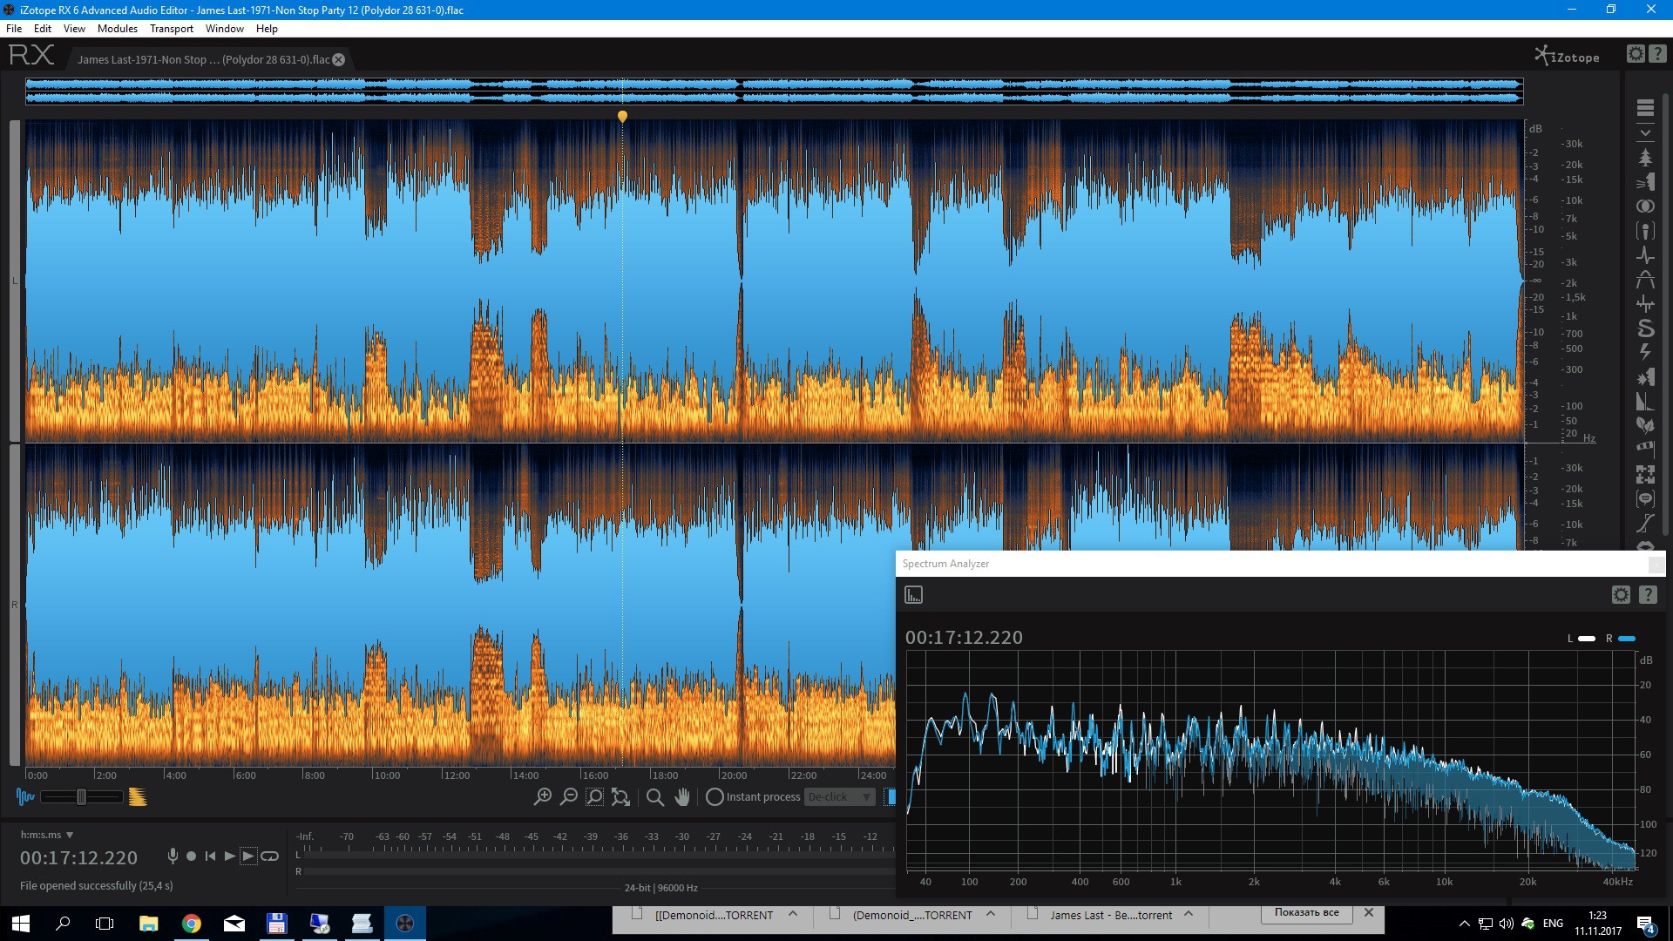This screenshot has width=1673, height=941.
Task: Open the Interpolate module icon
Action: 1645,523
